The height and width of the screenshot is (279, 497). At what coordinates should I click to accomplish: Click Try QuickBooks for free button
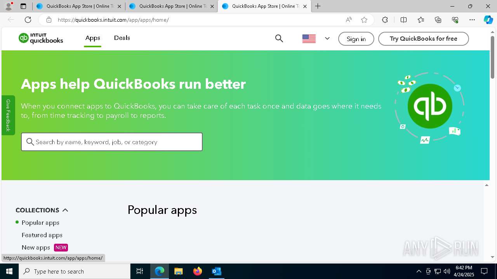pyautogui.click(x=423, y=39)
